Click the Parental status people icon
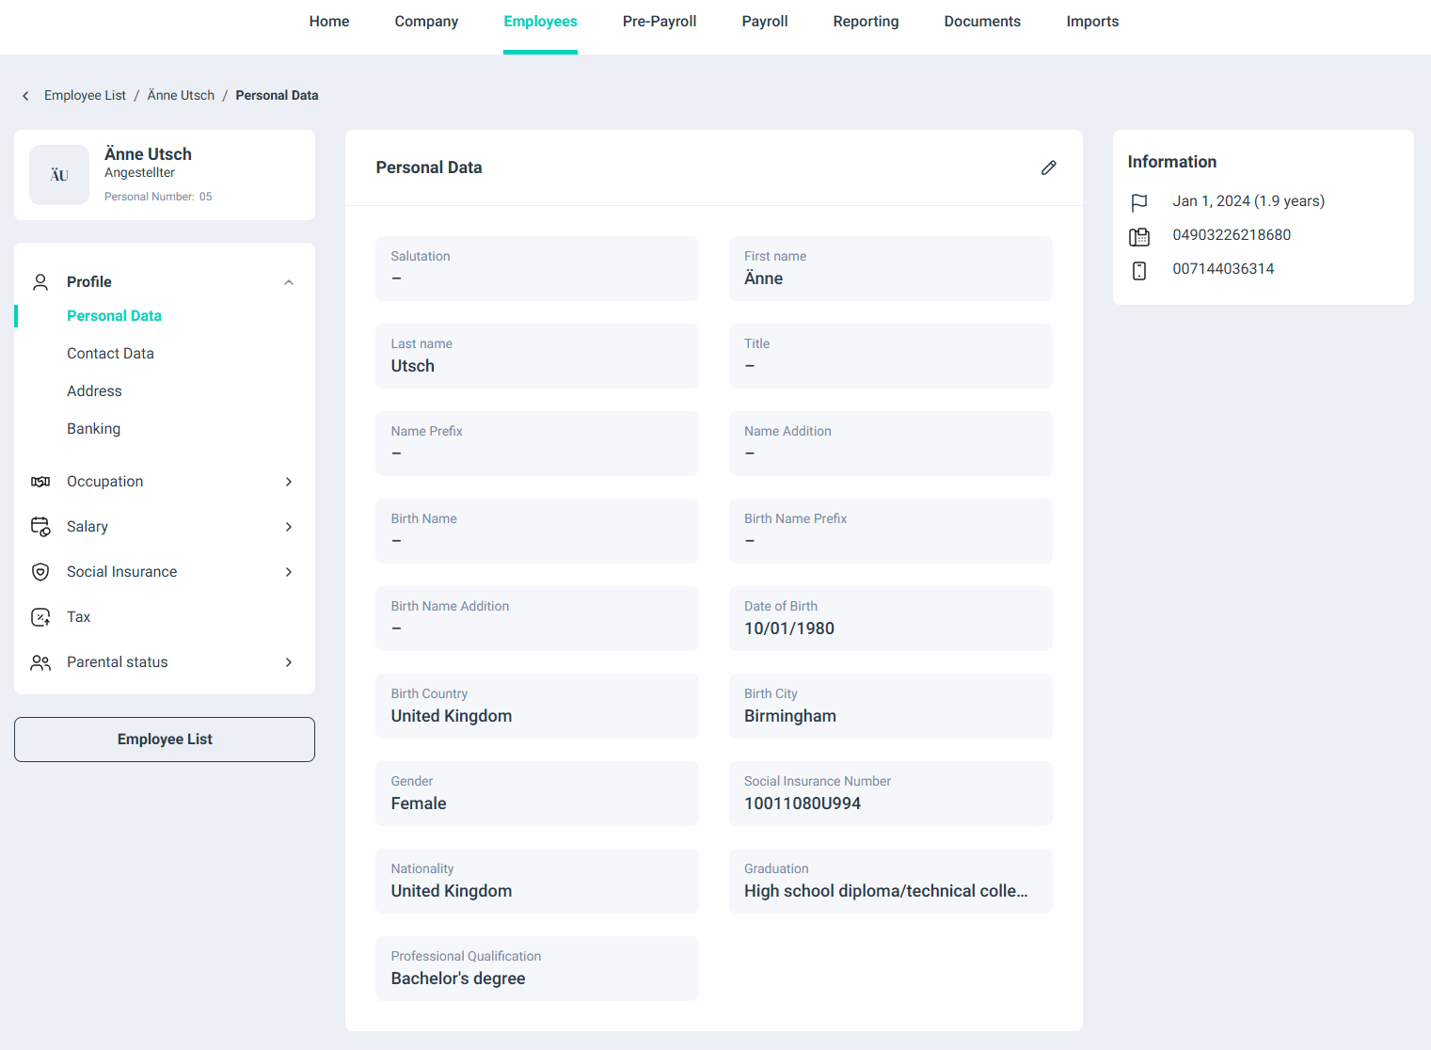The height and width of the screenshot is (1050, 1431). (40, 662)
